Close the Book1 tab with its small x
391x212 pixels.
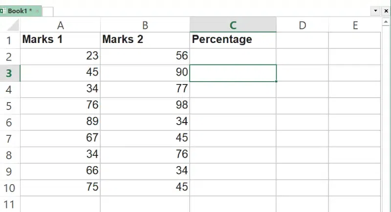pos(37,11)
